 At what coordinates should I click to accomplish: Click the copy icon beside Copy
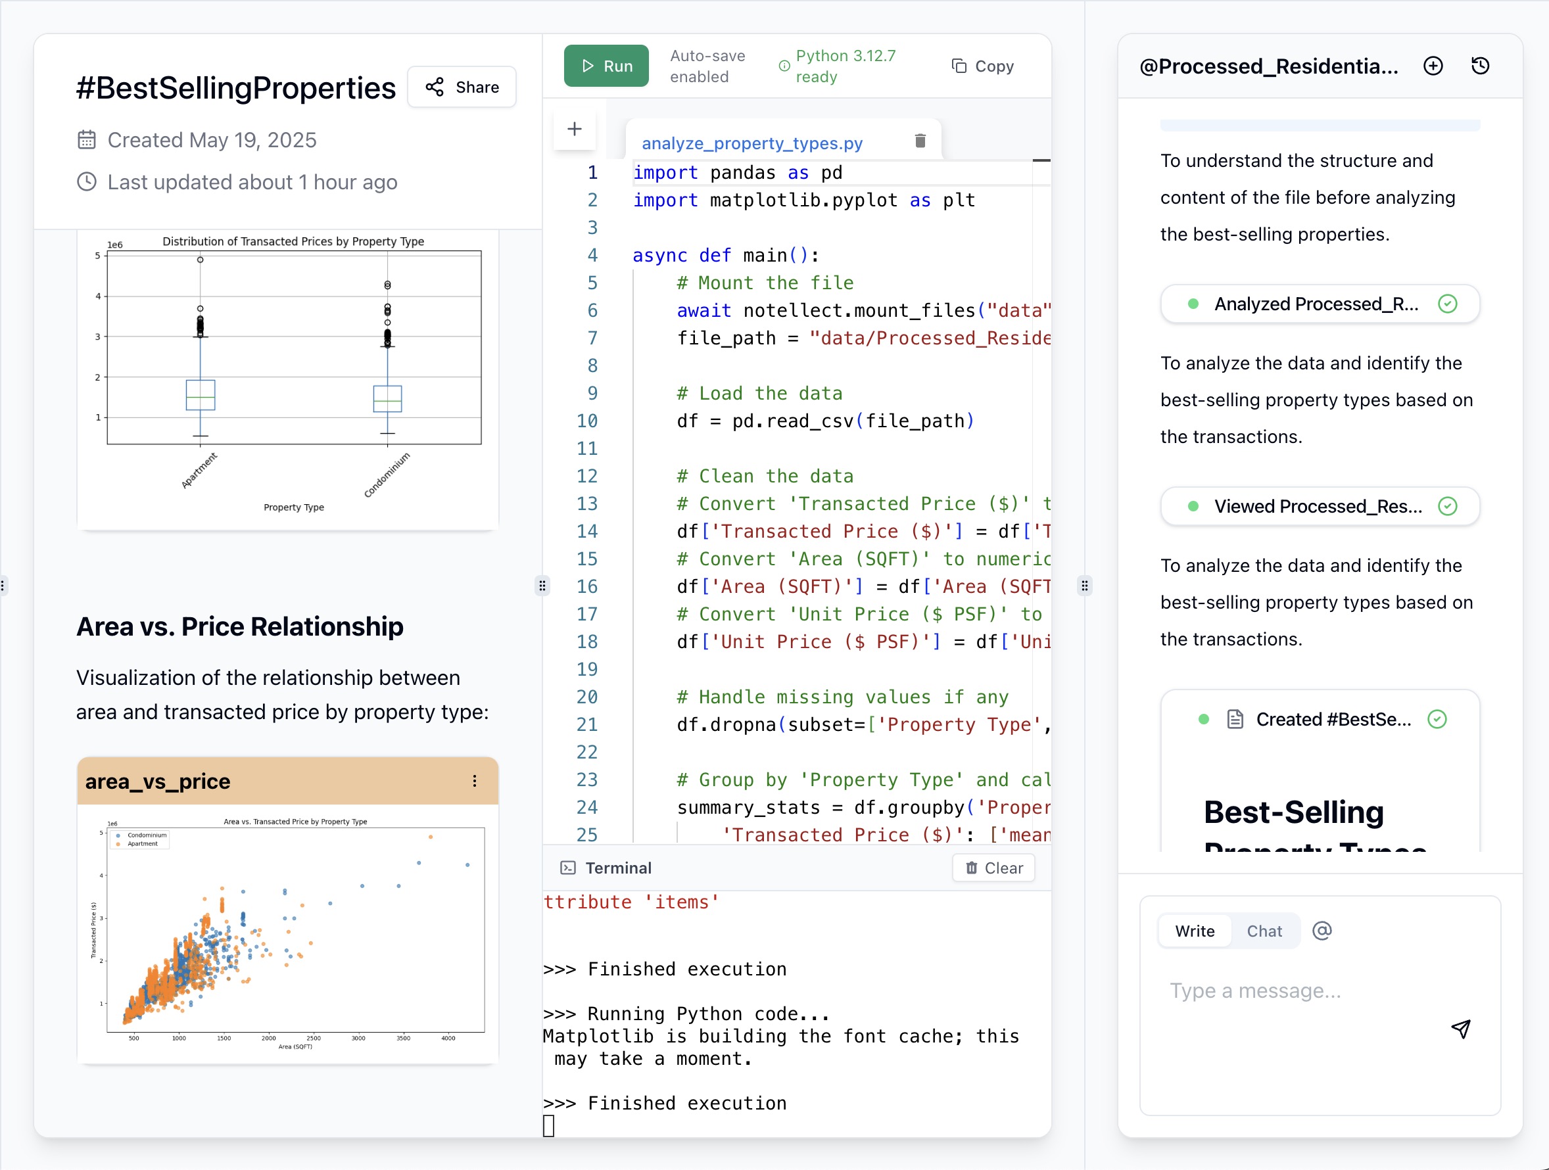[x=959, y=66]
